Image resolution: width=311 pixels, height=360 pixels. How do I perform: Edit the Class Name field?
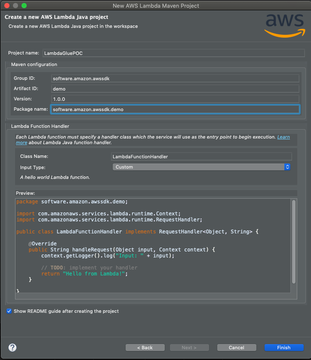click(201, 157)
